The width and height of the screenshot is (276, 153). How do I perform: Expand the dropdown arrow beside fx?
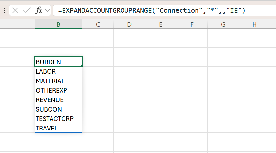(47, 10)
